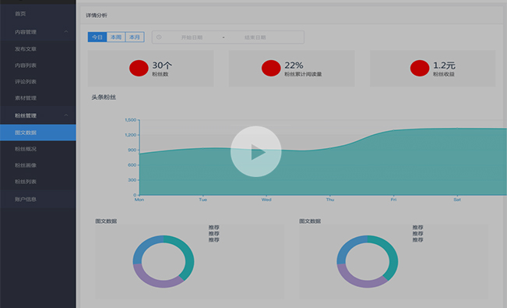Click the red icon beside 22% 粉丝累计阅读量
The width and height of the screenshot is (507, 308).
click(x=271, y=68)
